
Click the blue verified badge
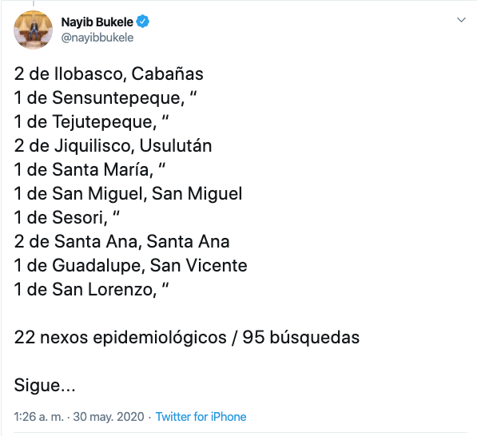[143, 22]
